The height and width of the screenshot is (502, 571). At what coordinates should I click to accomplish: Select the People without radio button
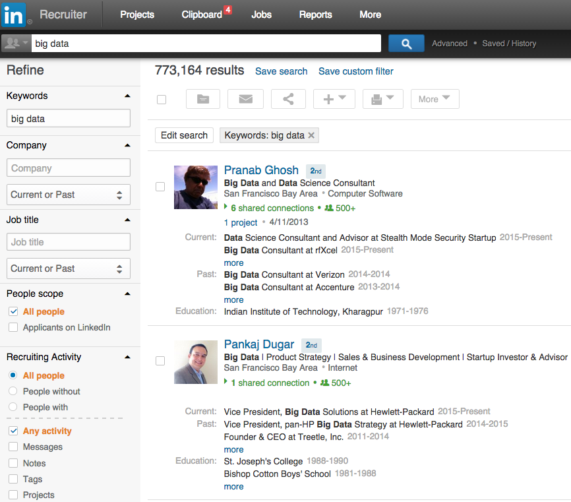[x=13, y=391]
